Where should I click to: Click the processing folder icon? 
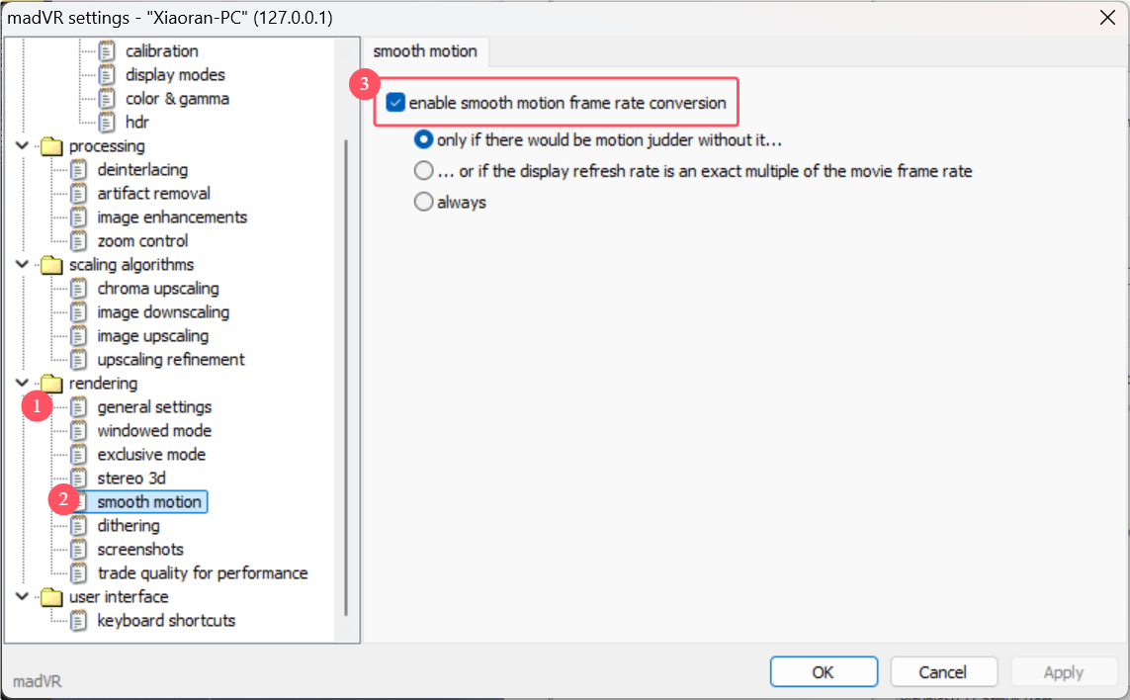tap(50, 146)
